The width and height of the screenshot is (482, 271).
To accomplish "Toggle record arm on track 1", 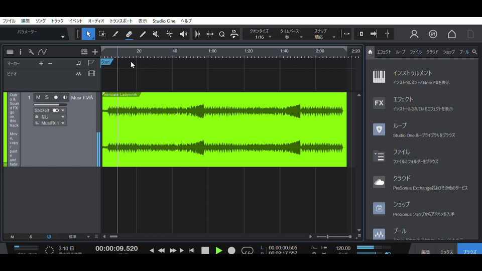I will (x=56, y=97).
